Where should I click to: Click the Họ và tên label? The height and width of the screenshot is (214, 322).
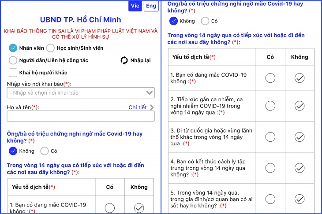23,107
